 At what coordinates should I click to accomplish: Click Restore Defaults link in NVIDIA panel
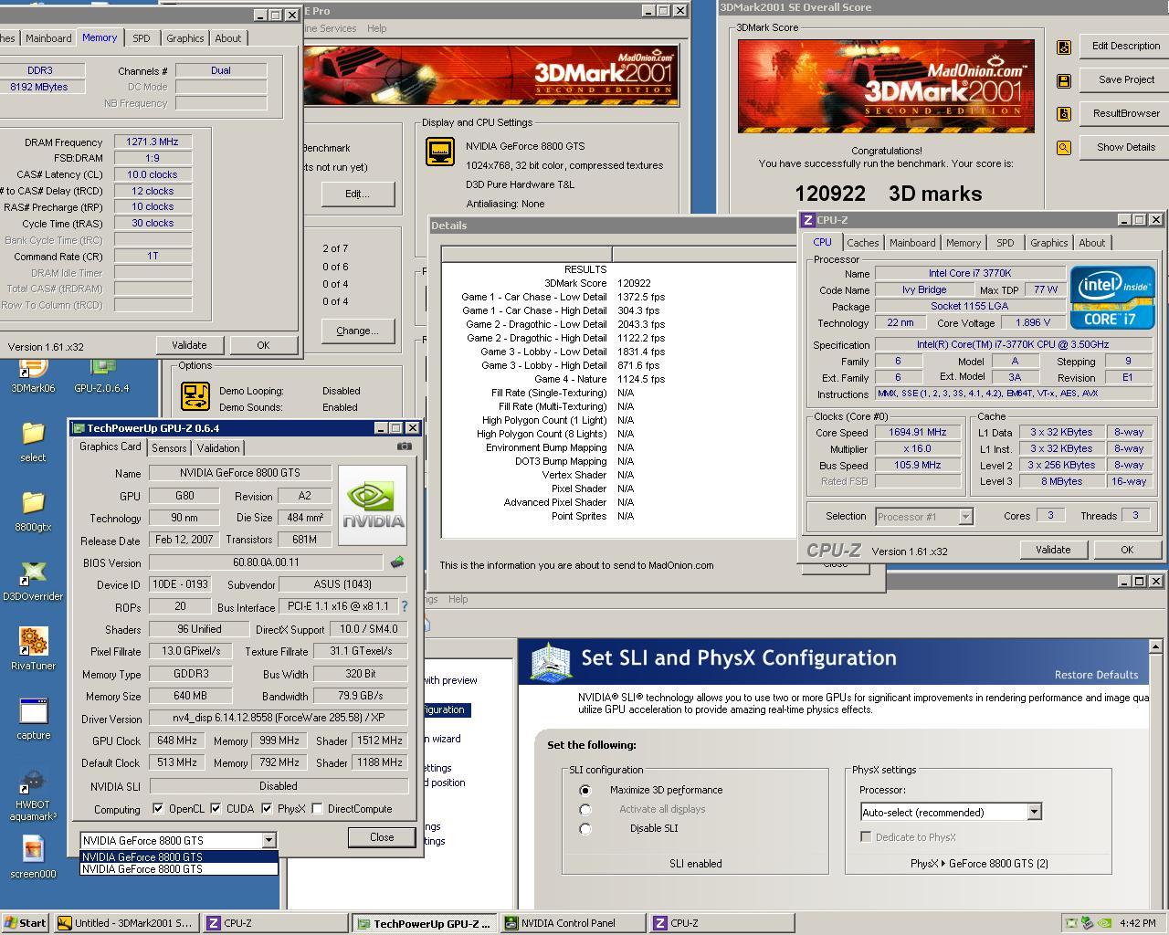pyautogui.click(x=1096, y=675)
